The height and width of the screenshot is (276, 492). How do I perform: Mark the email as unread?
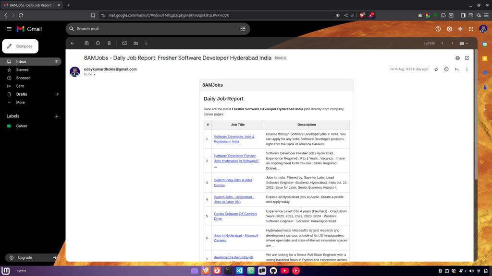click(x=124, y=43)
